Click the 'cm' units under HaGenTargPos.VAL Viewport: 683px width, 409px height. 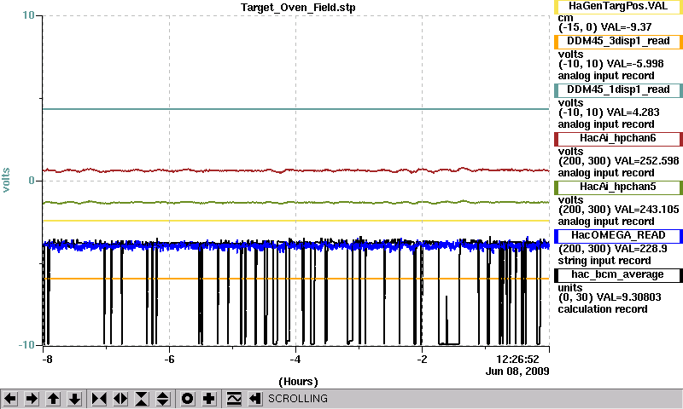[565, 18]
